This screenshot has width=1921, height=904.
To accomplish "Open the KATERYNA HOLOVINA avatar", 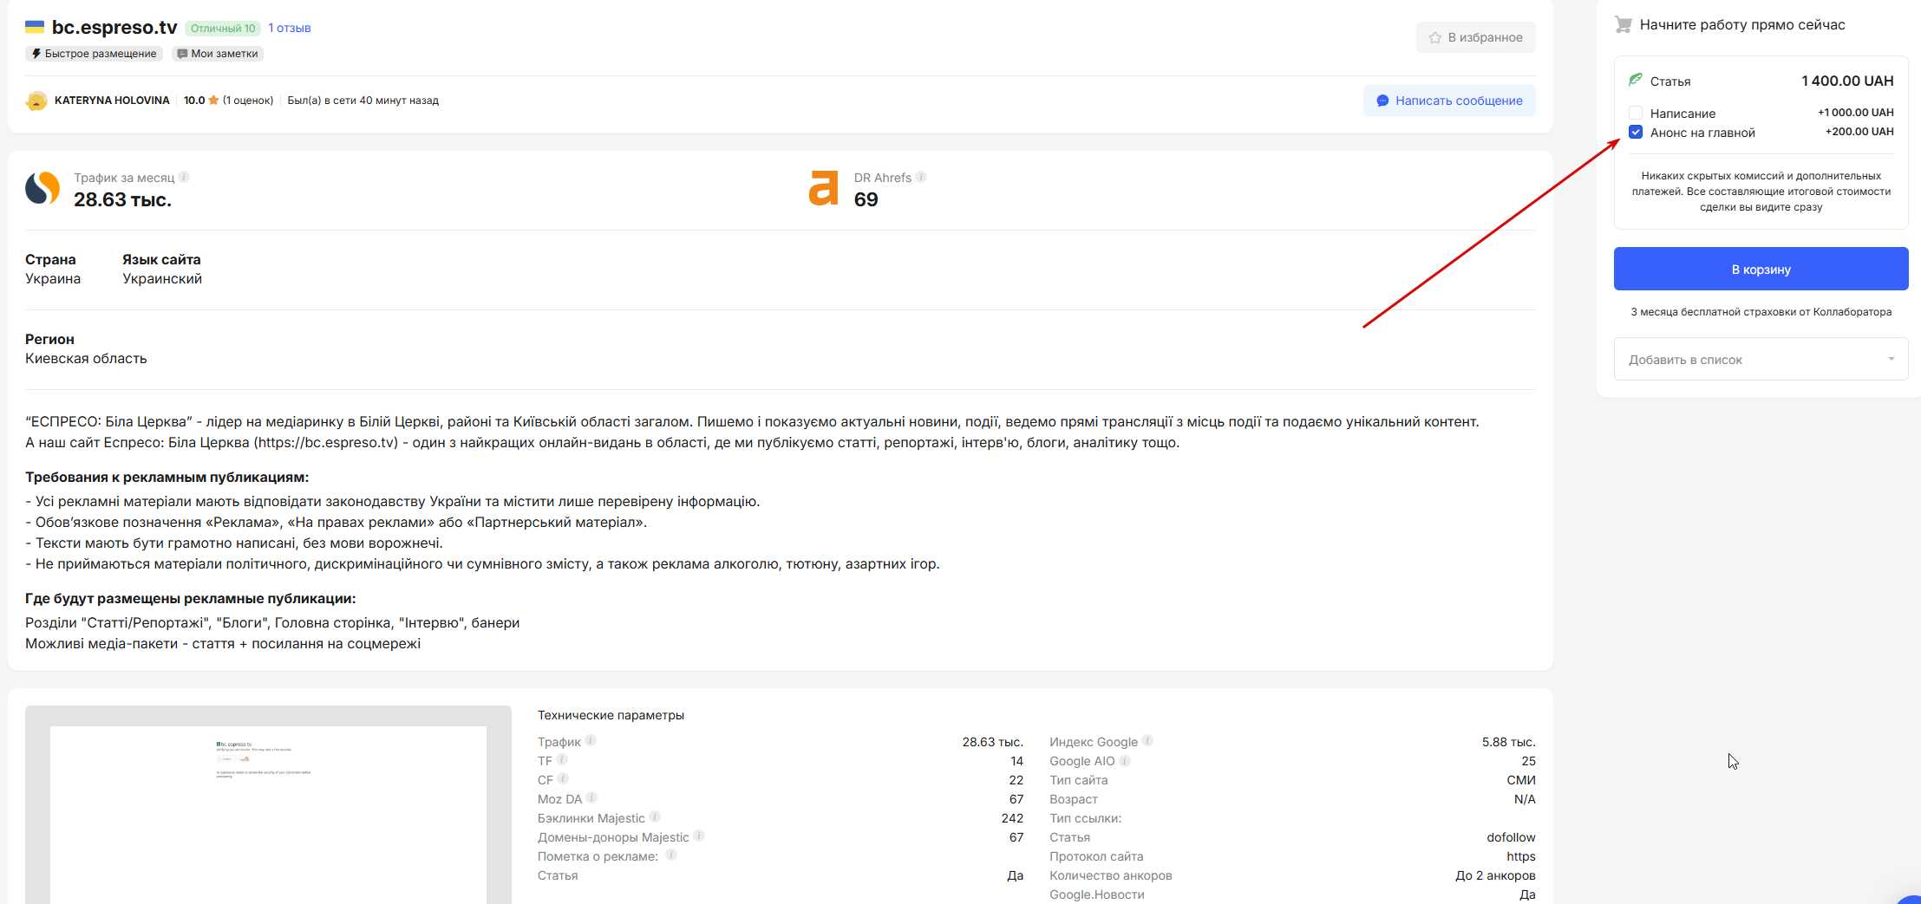I will point(36,101).
